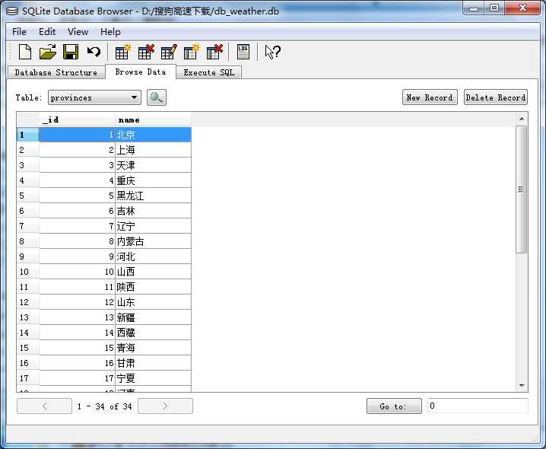Click the Modify Table pencil icon

tap(169, 53)
